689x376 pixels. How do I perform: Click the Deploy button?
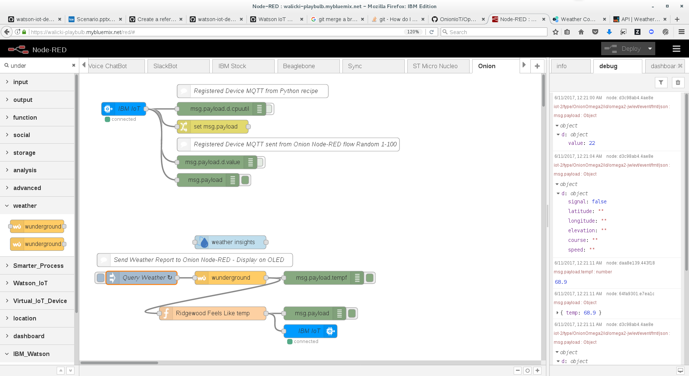pos(623,49)
